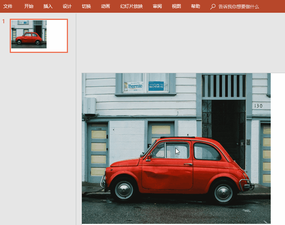Screen dimensions: 285x225
Task: Select the 设计 (Design) tab
Action: [x=67, y=6]
